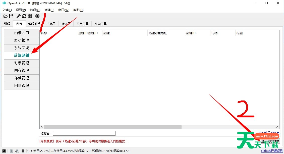Click the horizontal scrollbar right arrow
This screenshot has width=284, height=154.
point(277,127)
